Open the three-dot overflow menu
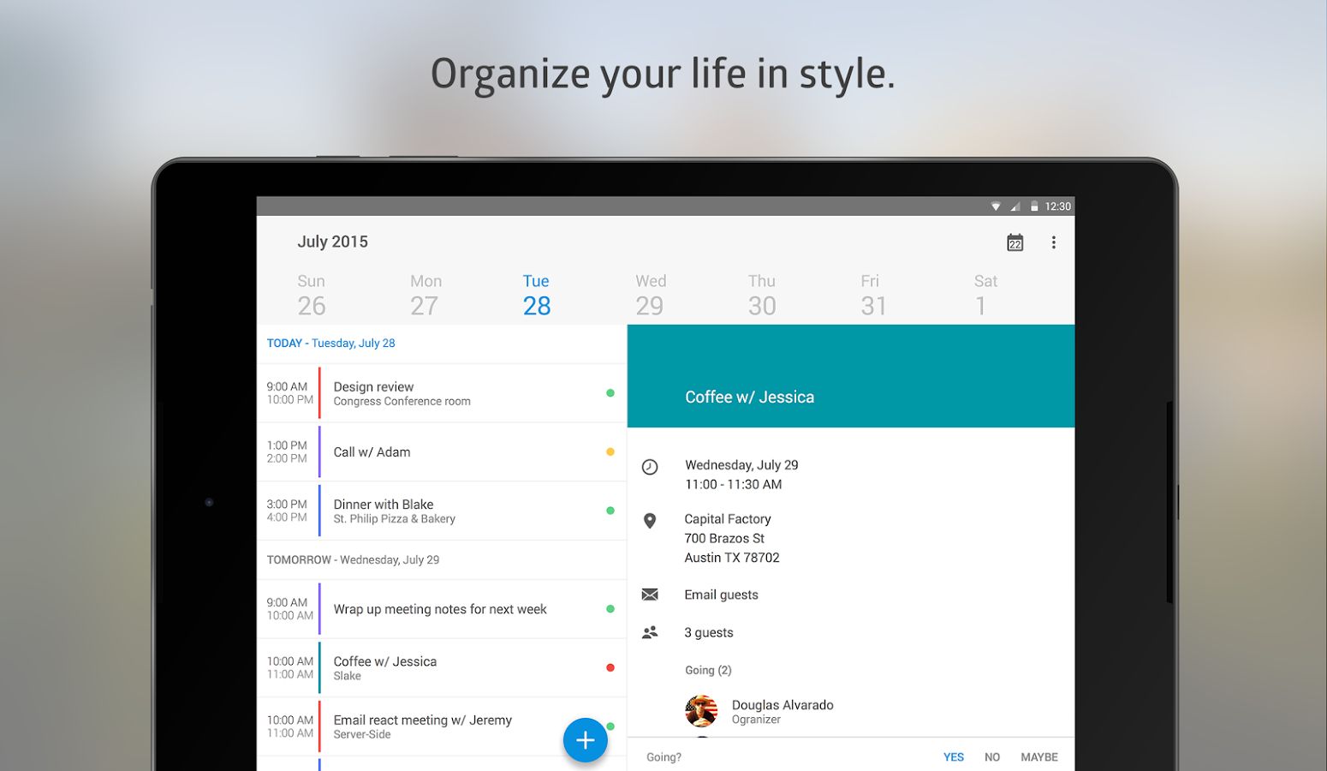 [1053, 242]
